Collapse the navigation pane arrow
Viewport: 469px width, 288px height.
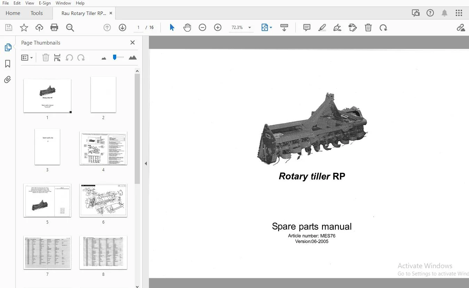click(x=146, y=163)
